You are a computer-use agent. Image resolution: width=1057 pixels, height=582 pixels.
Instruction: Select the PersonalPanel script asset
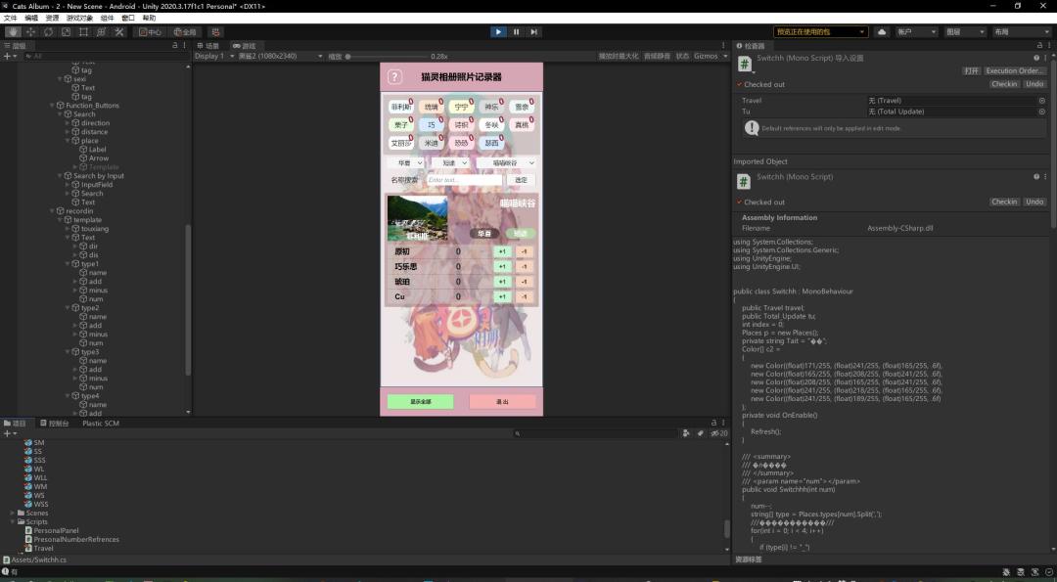pyautogui.click(x=51, y=531)
